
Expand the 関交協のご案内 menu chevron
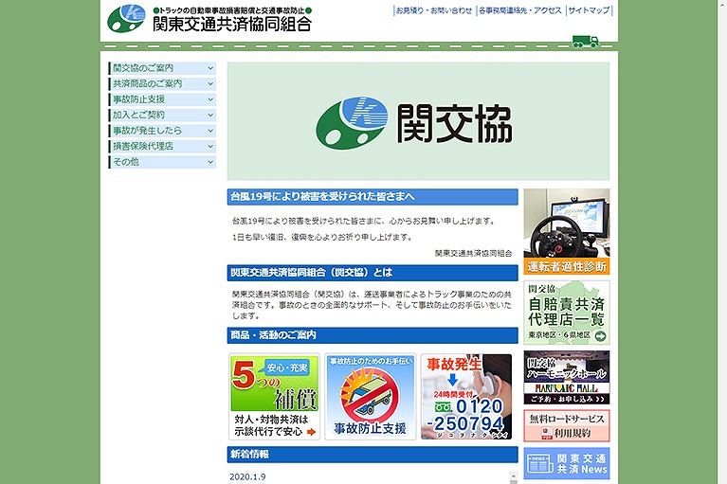coord(210,68)
